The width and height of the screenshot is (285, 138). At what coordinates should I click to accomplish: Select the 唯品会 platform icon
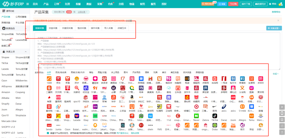click(x=169, y=79)
